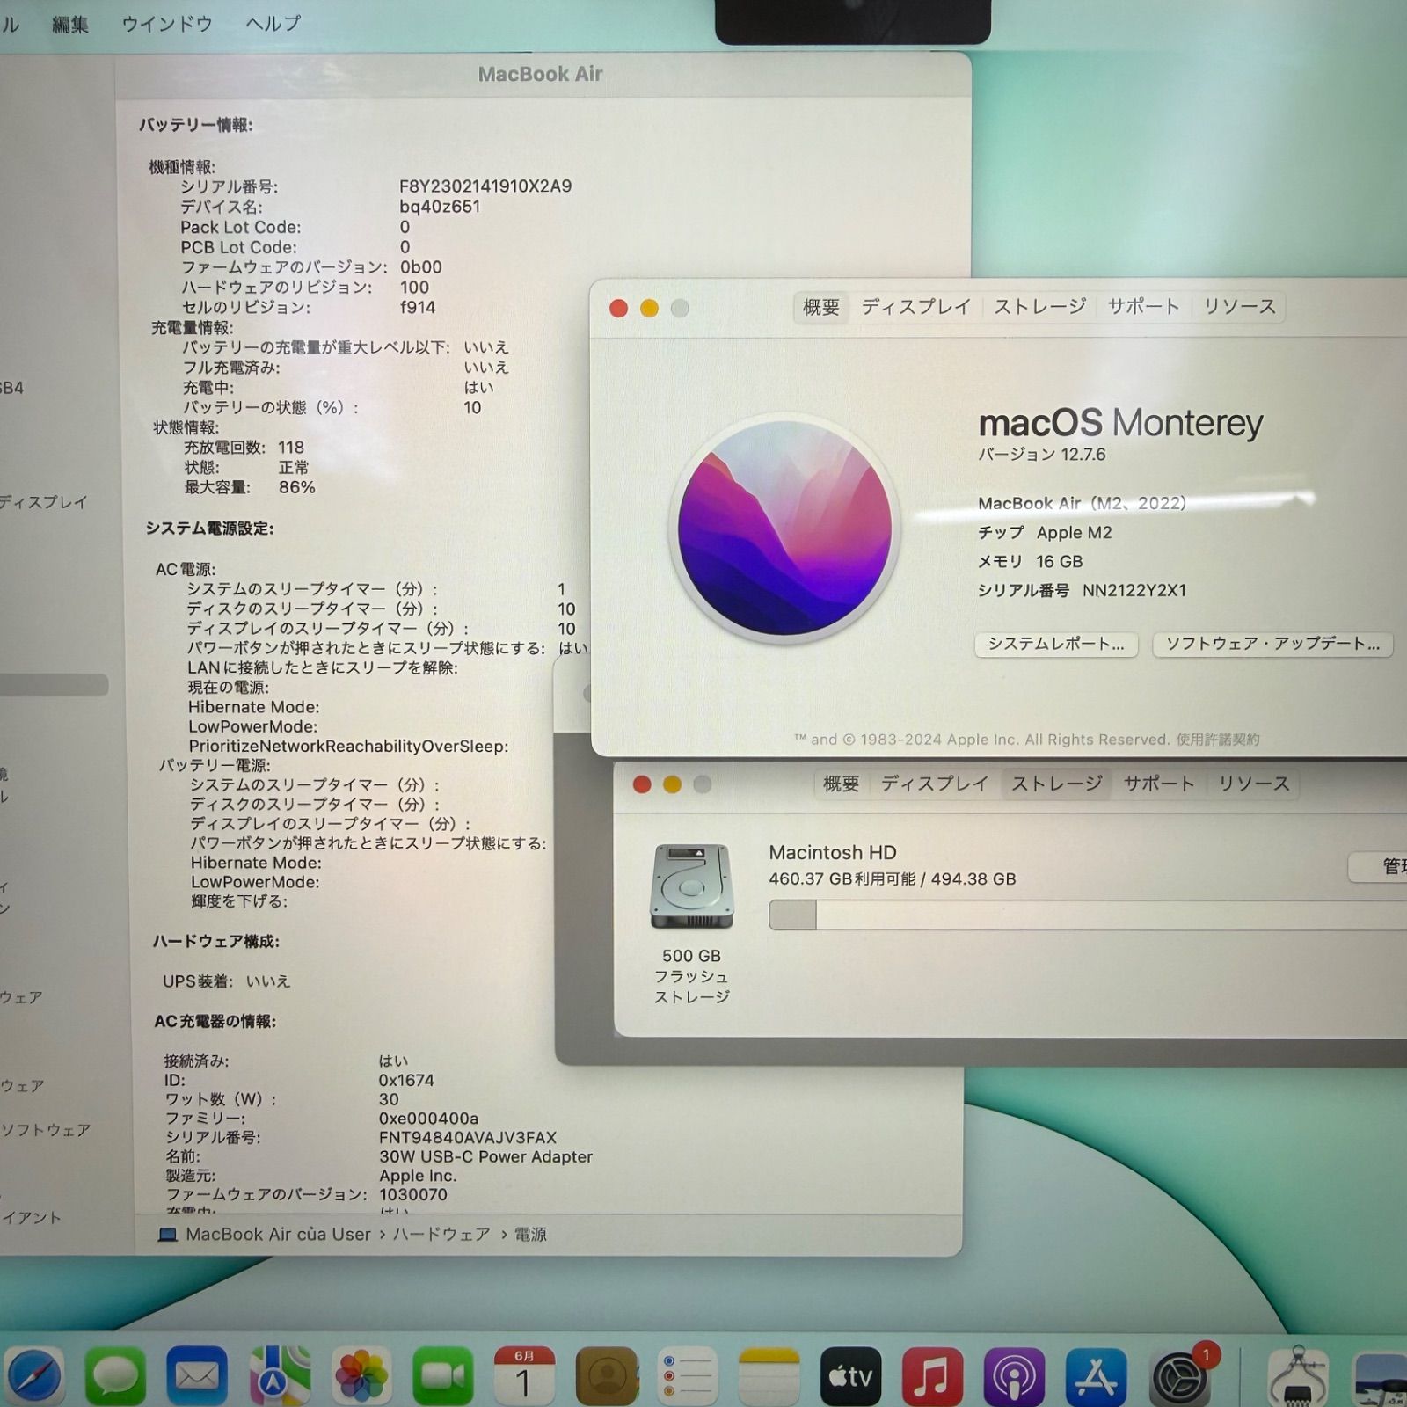Image resolution: width=1407 pixels, height=1407 pixels.
Task: Click Mac serial number NN2122Y2X1
Action: pos(1134,591)
